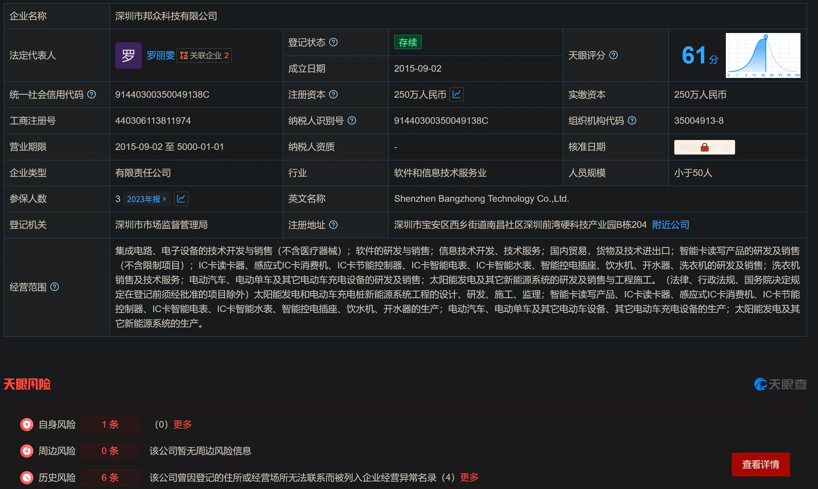Click help icon next to 登记状态

tap(333, 42)
